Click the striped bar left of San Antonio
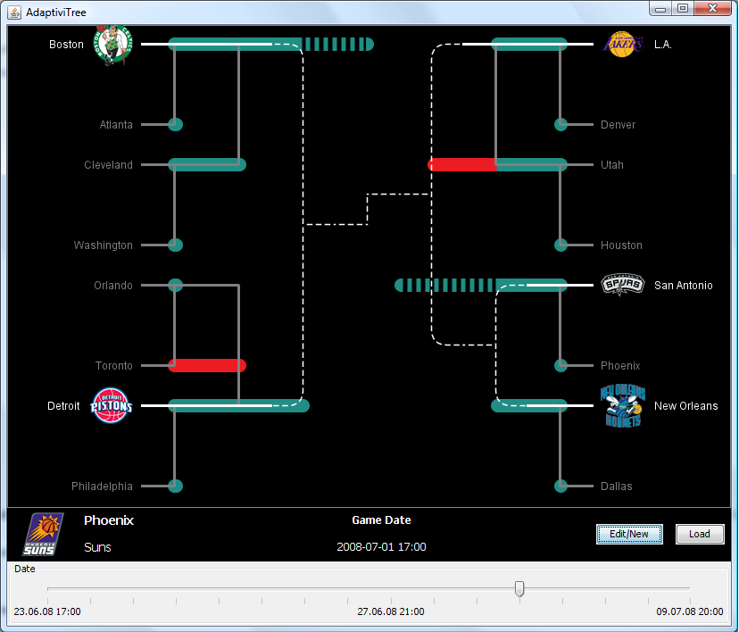The height and width of the screenshot is (632, 739). pos(444,285)
